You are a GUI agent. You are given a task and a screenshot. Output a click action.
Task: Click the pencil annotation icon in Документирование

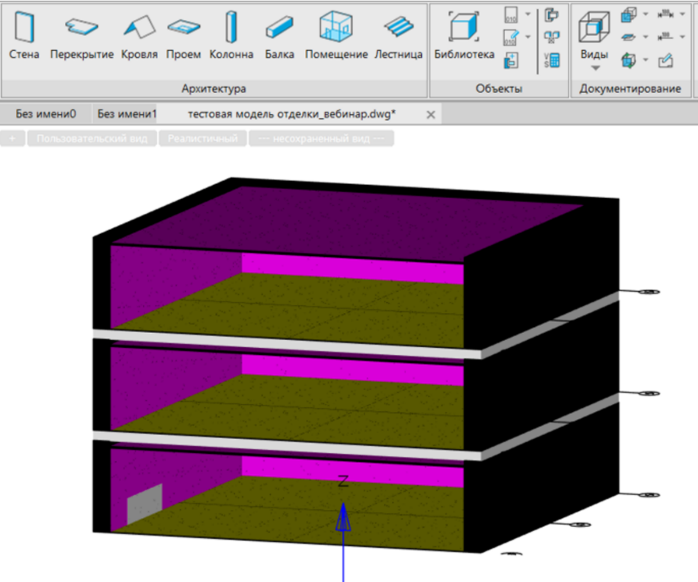[665, 60]
